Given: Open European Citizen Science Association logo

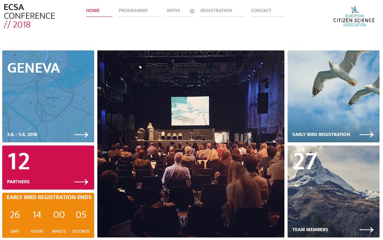Looking at the screenshot, I should tap(354, 17).
